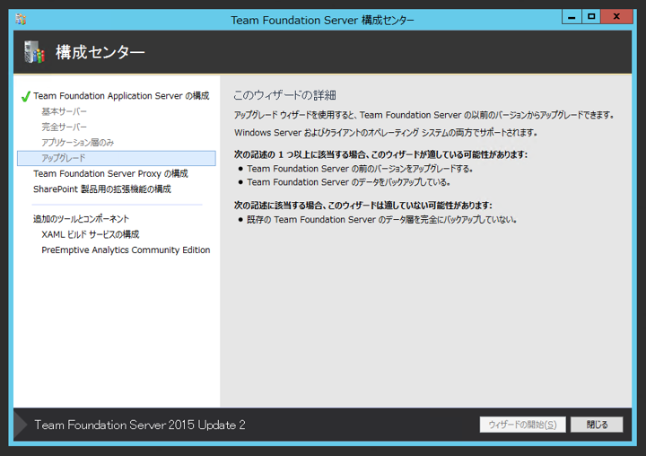Select 完全サーバー option

click(x=64, y=127)
